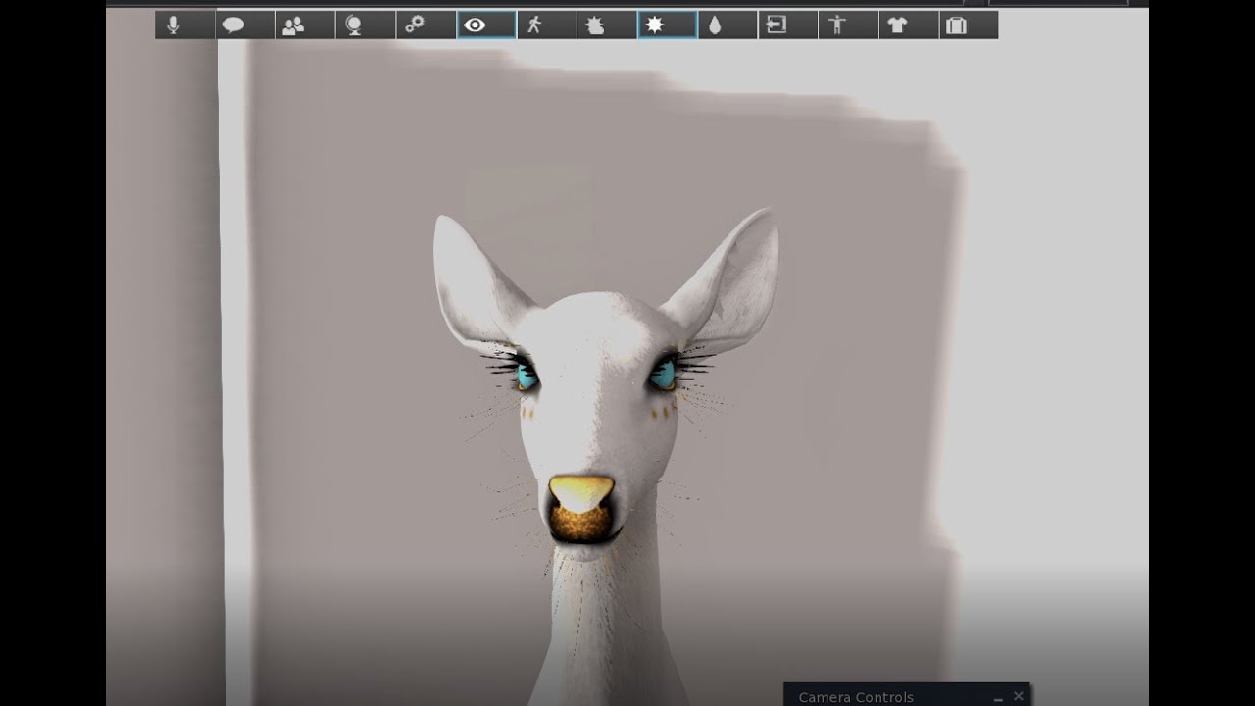Open the T-shirt appearance icon

[909, 25]
